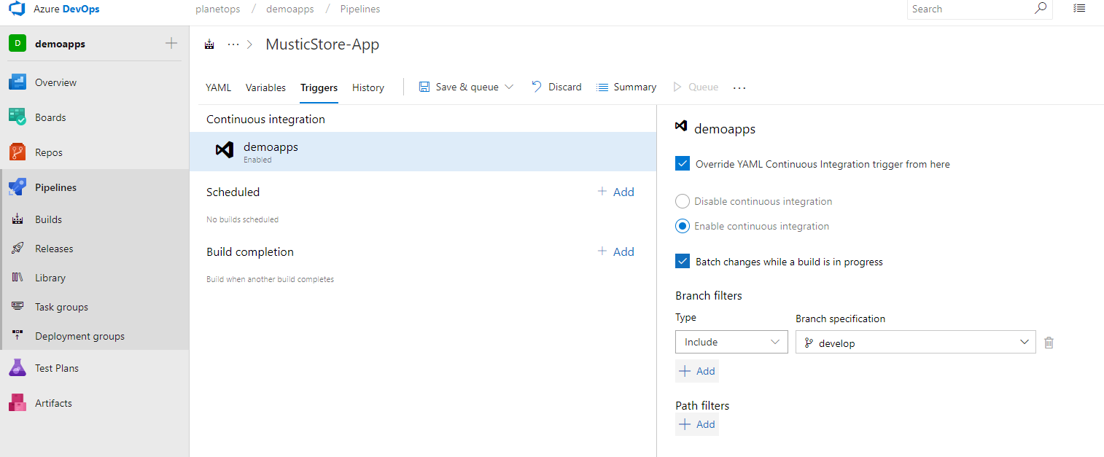Click the Task groups icon
The image size is (1104, 457).
pyautogui.click(x=18, y=307)
